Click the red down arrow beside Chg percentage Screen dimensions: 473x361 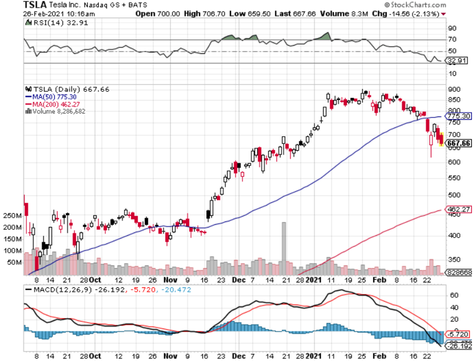444,14
